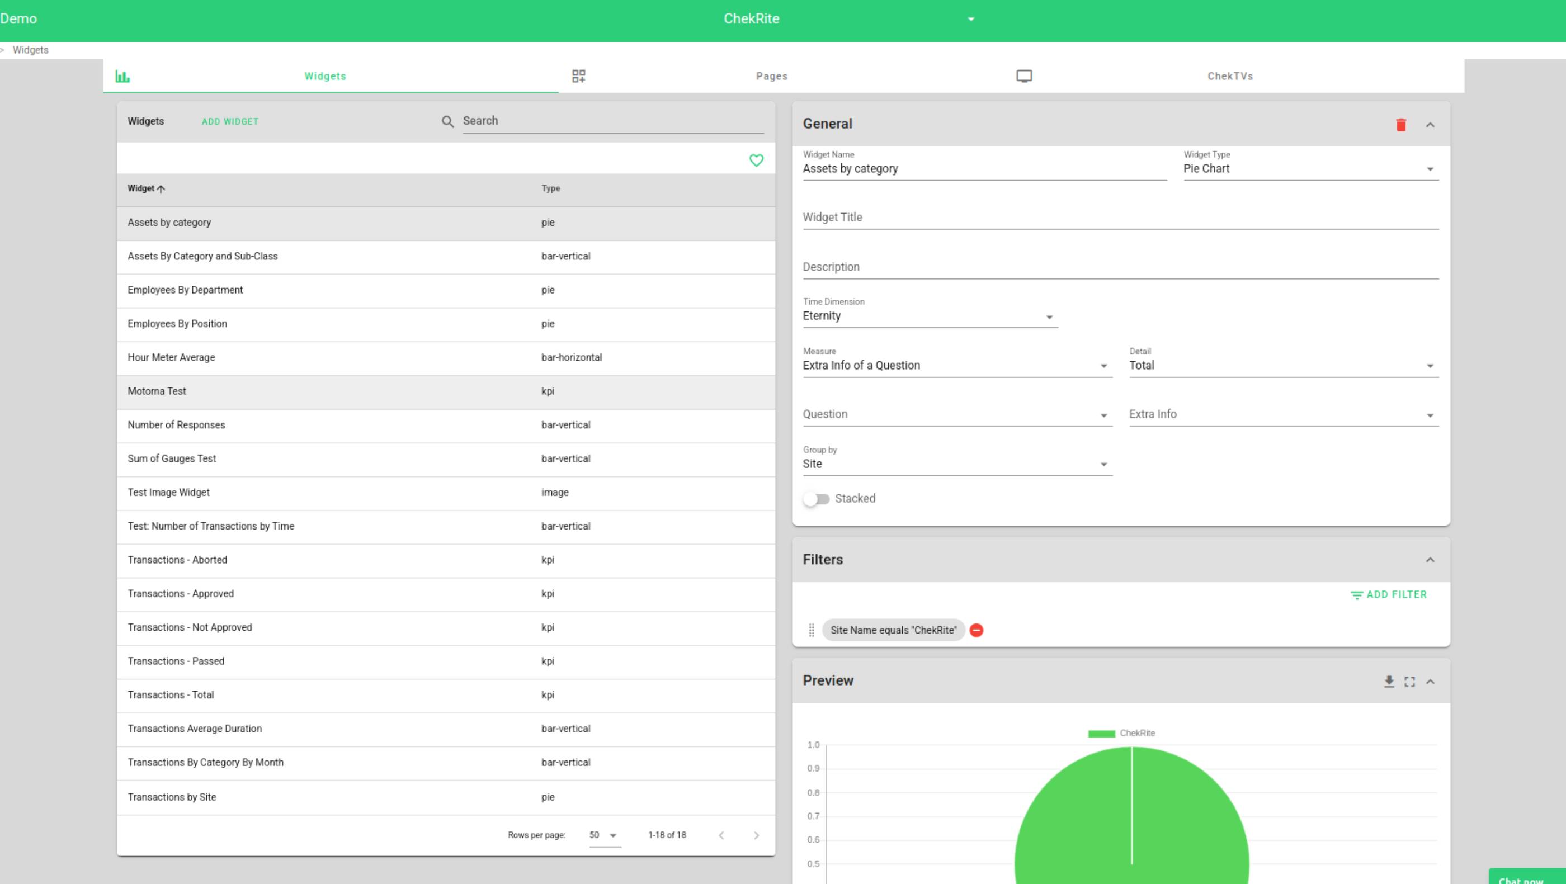
Task: Collapse the Filters panel
Action: click(x=1431, y=560)
